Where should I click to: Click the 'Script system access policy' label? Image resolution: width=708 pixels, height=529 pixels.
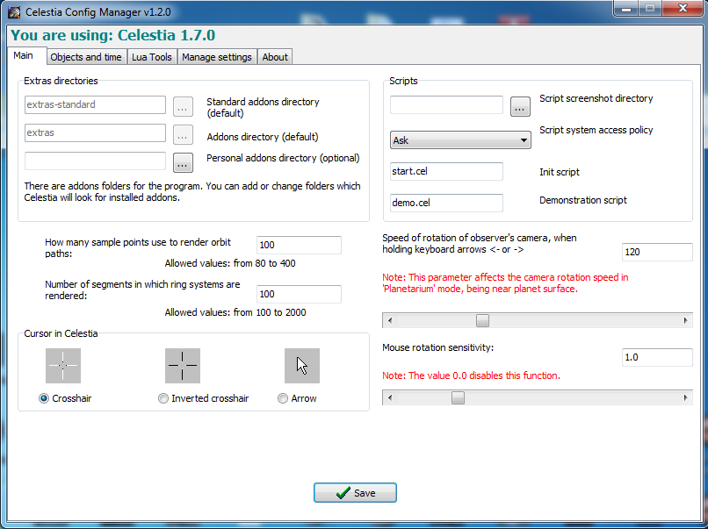596,131
